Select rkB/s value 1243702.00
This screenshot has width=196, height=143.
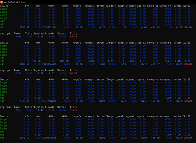[49, 27]
